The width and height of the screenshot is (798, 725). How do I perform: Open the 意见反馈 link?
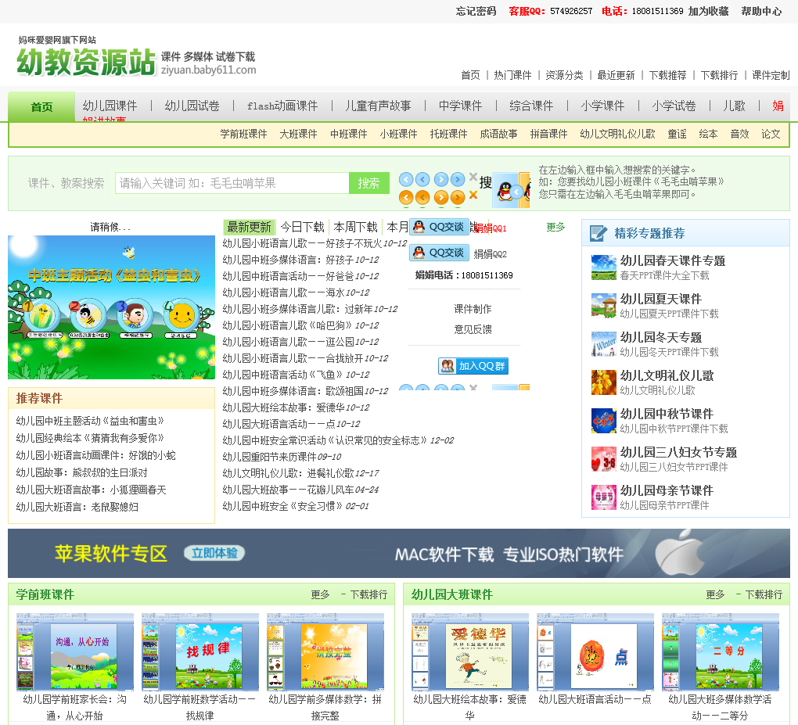pos(473,330)
